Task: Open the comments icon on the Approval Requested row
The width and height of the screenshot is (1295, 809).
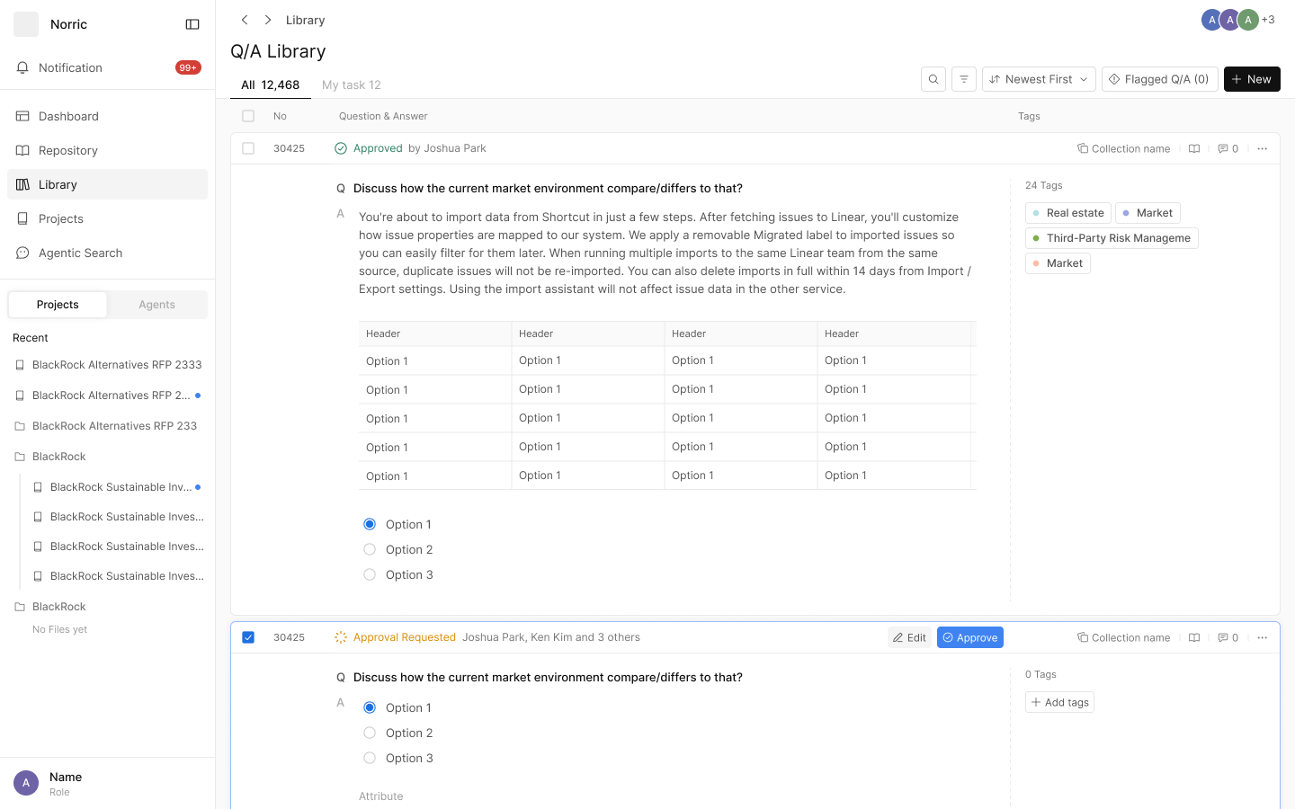Action: (1228, 637)
